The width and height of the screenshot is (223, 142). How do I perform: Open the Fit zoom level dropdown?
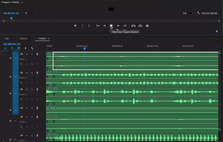coord(30,13)
